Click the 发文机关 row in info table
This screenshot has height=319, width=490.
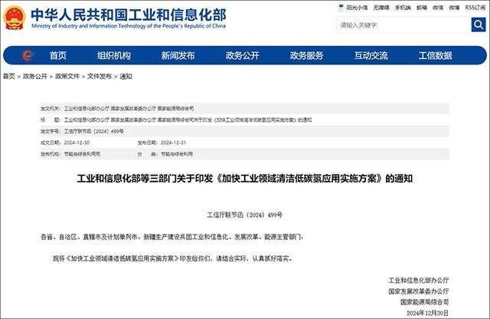(x=245, y=108)
